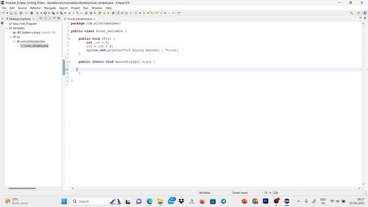This screenshot has width=368, height=207.
Task: Click the Writable status bar field
Action: coord(205,193)
